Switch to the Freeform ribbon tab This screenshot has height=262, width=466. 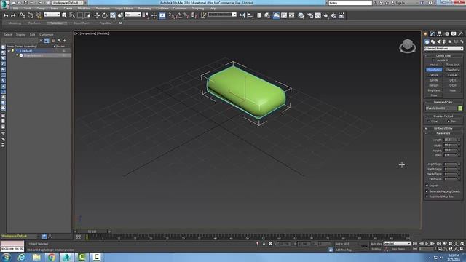tap(34, 23)
